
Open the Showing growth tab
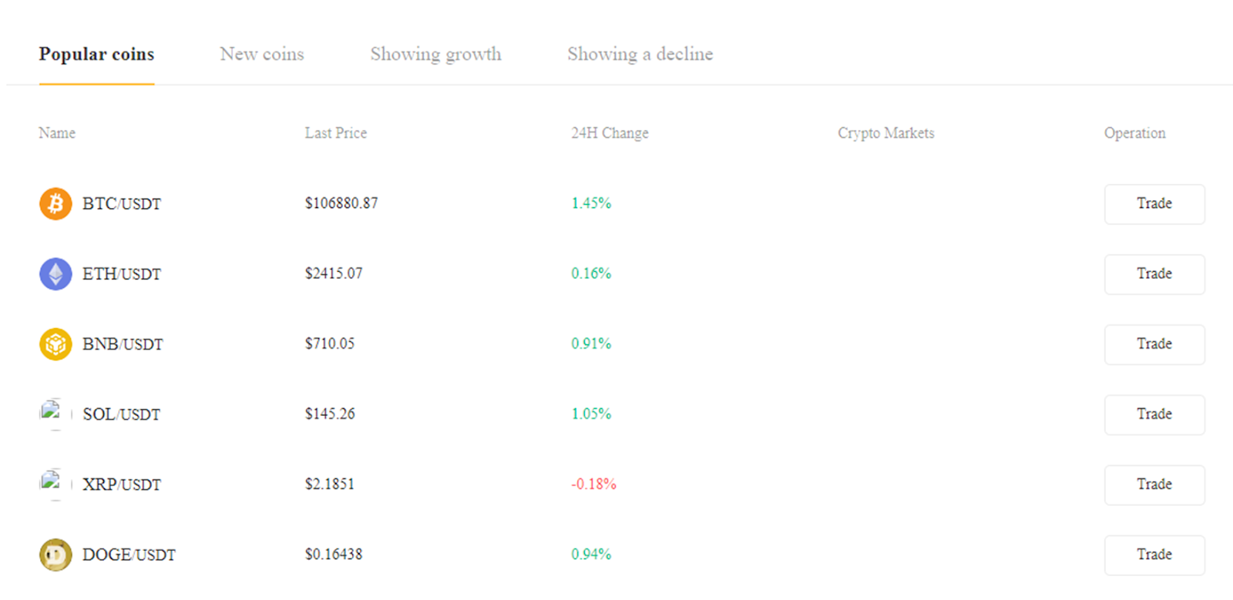436,54
